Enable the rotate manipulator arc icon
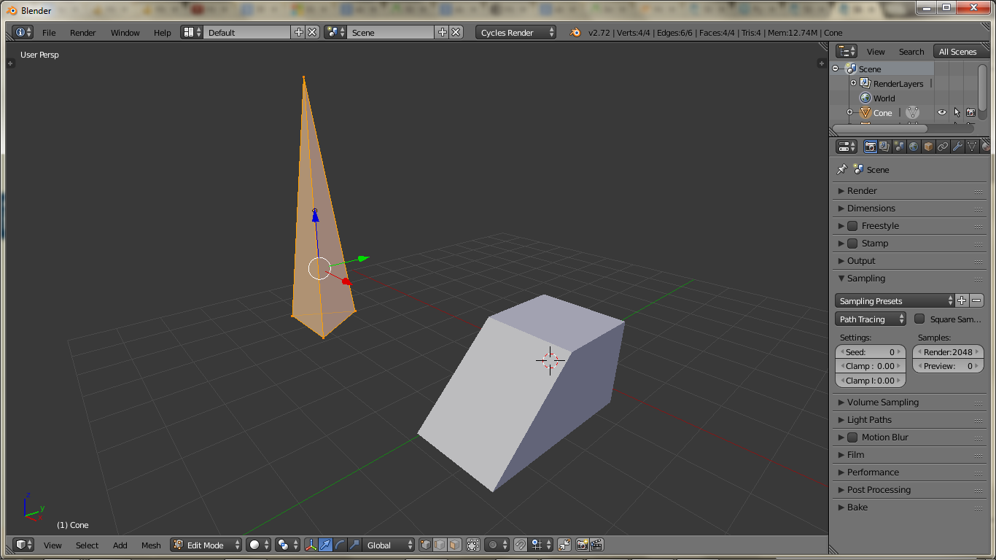The image size is (996, 560). [x=340, y=545]
